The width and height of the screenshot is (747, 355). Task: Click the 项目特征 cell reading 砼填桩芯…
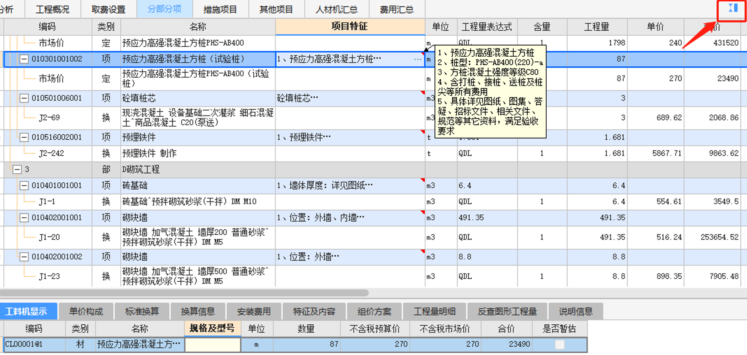point(350,98)
